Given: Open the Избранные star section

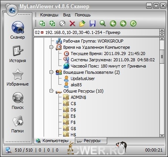Looking at the screenshot, I should tap(18, 77).
